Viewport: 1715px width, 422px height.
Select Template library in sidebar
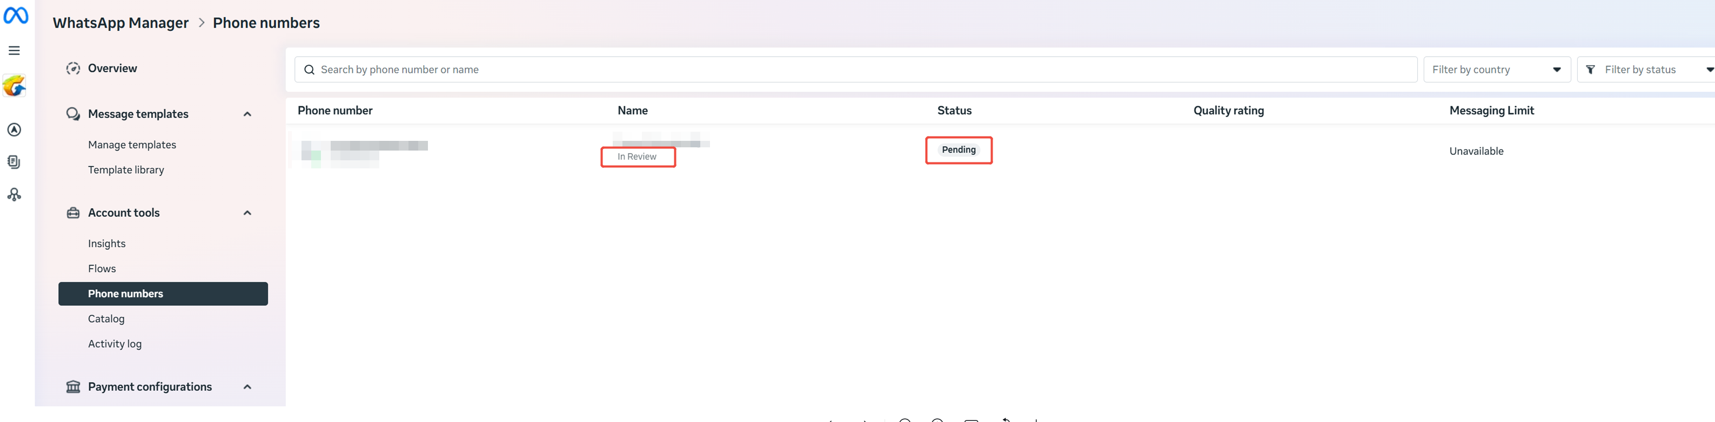tap(126, 170)
